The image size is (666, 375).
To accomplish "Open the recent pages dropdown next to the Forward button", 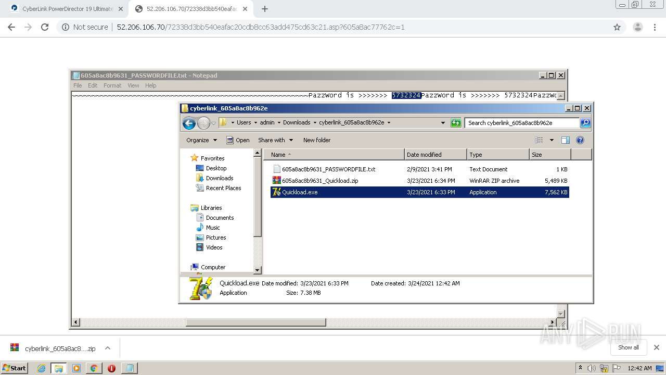I will pyautogui.click(x=213, y=123).
